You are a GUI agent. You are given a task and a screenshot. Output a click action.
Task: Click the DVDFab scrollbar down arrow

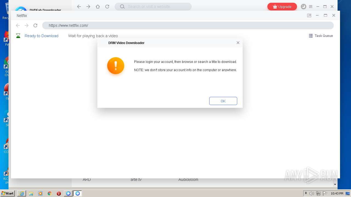pos(335,184)
